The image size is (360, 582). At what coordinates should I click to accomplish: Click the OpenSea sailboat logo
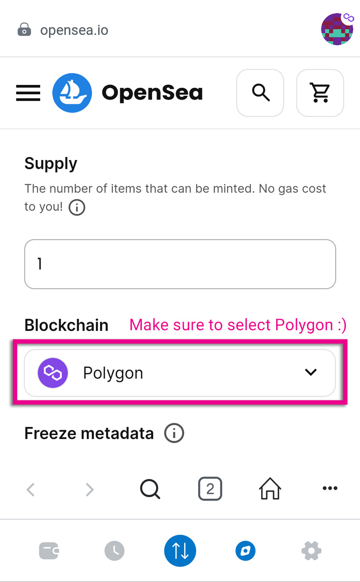(72, 93)
